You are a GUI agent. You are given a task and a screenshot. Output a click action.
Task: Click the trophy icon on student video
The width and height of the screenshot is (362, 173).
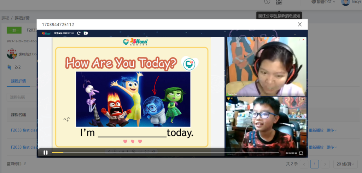pos(229,99)
